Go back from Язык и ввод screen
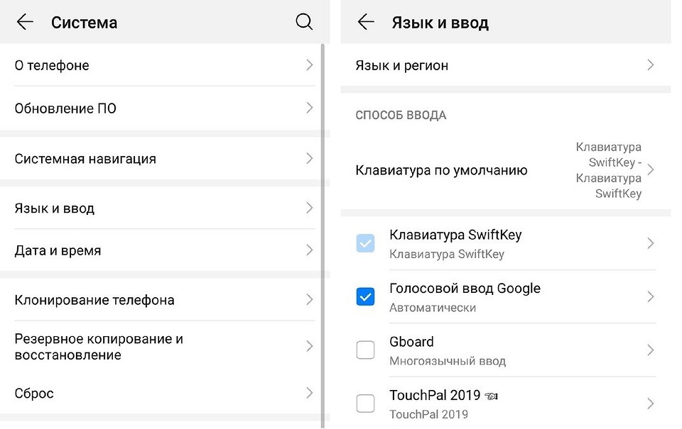This screenshot has width=682, height=429. click(x=366, y=23)
